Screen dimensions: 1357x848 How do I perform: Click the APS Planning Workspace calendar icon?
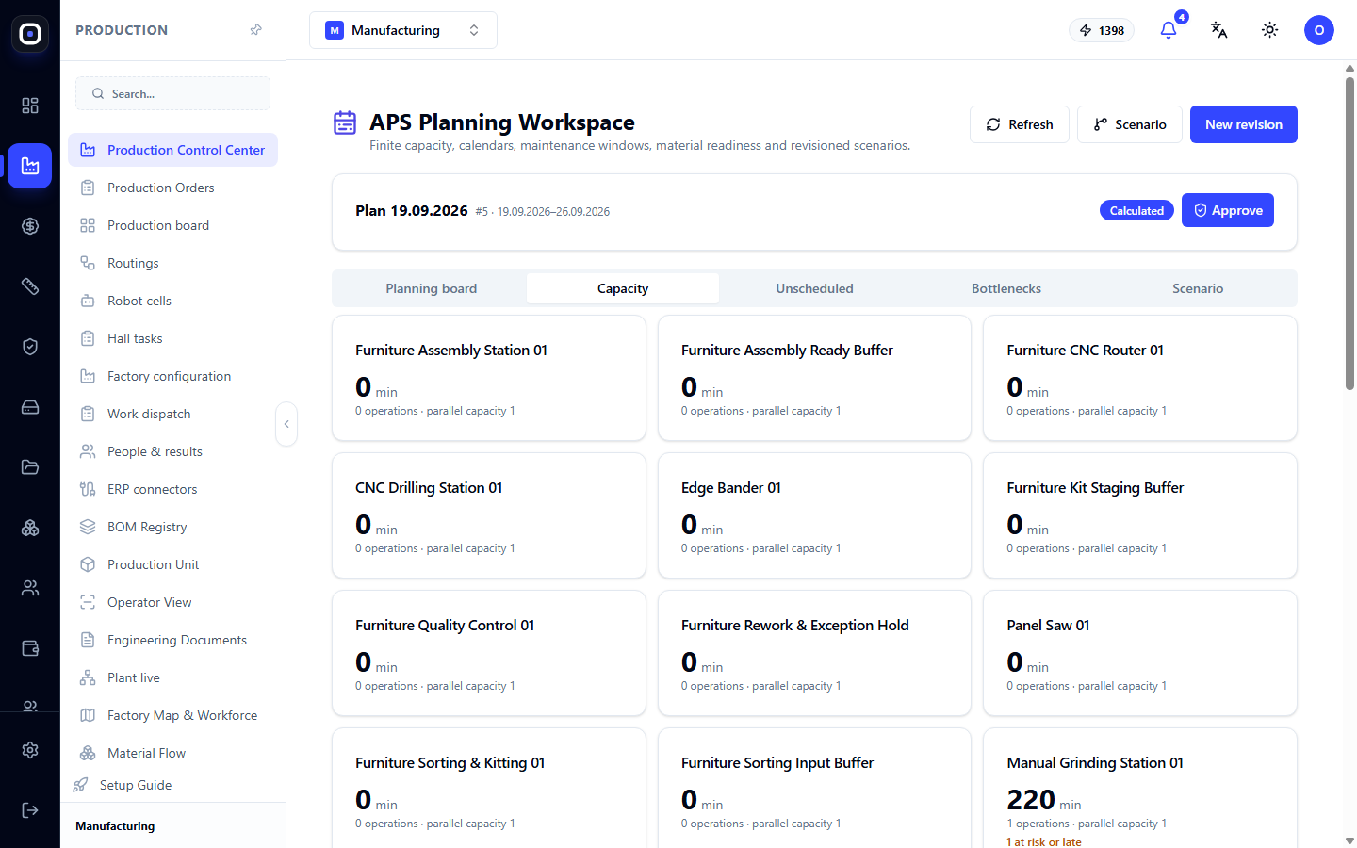tap(345, 122)
